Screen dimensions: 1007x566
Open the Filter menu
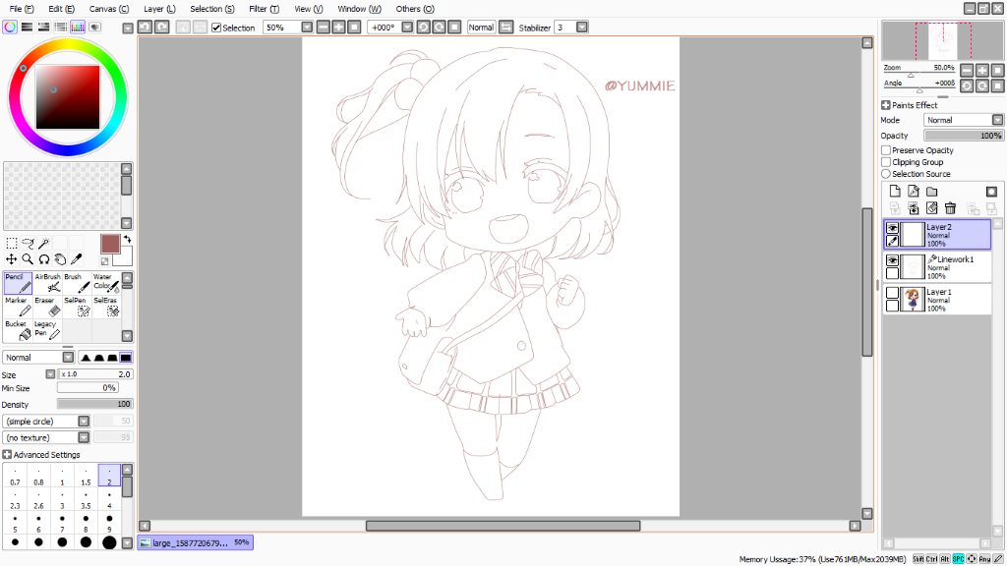coord(264,9)
